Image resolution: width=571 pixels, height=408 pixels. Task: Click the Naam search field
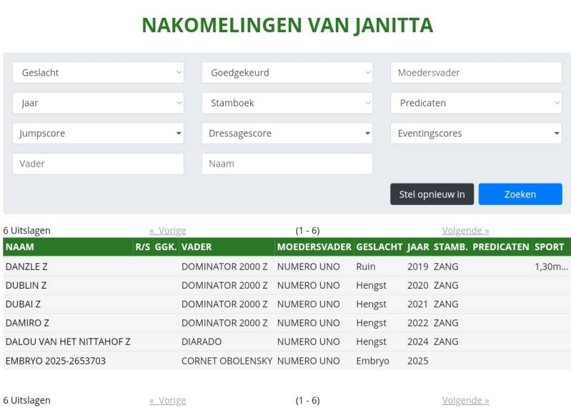pos(287,164)
